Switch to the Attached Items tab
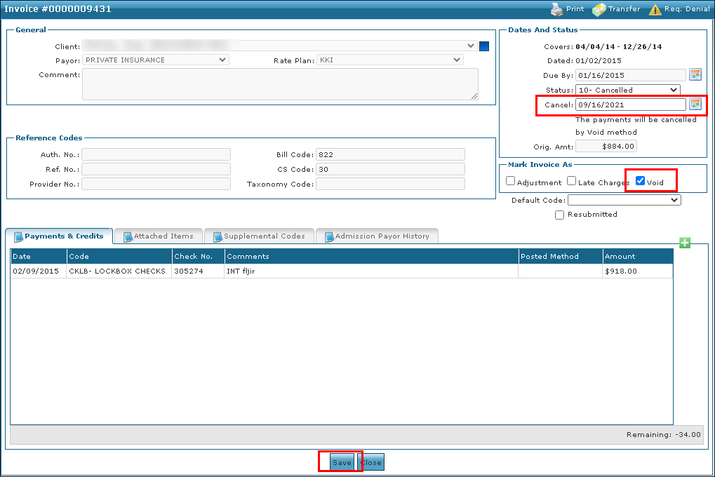 point(159,236)
